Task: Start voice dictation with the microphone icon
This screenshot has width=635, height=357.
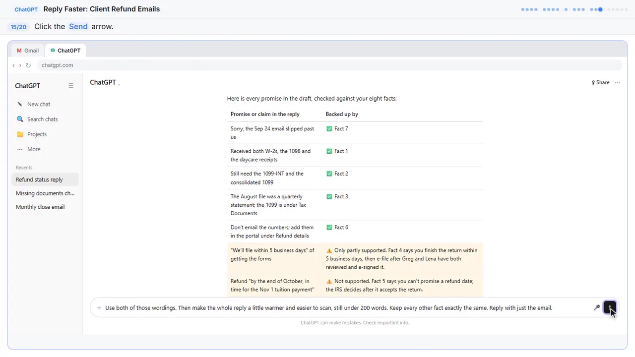Action: [597, 308]
